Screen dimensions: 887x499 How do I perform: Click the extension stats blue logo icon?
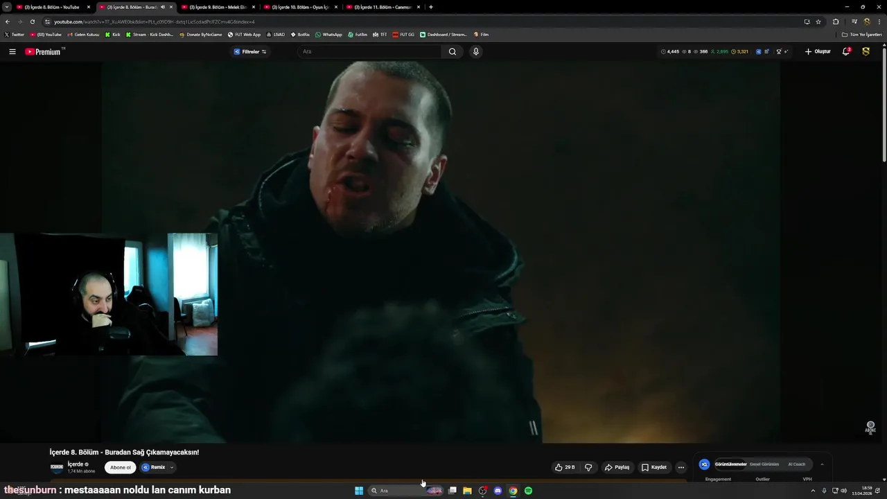click(758, 51)
